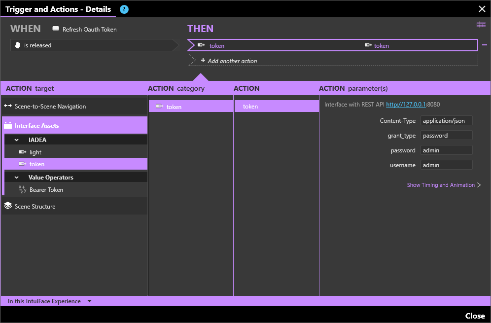Click Show Timing and Animation
Image resolution: width=491 pixels, height=323 pixels.
pyautogui.click(x=441, y=185)
